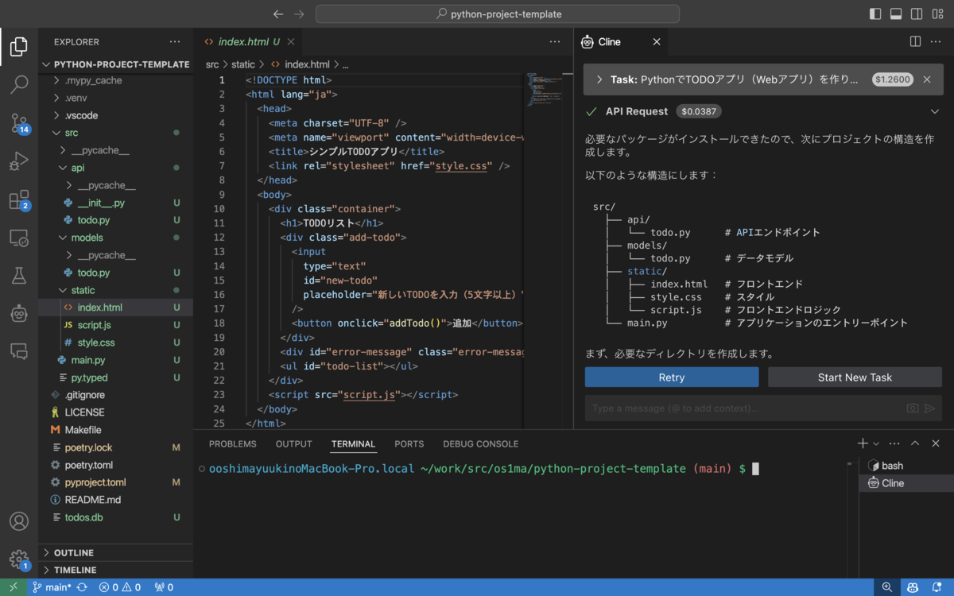Open the Explorer view in activity bar
Screen dimensions: 954x596
coord(19,47)
